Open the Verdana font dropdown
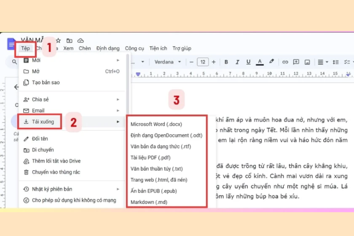 [167, 62]
